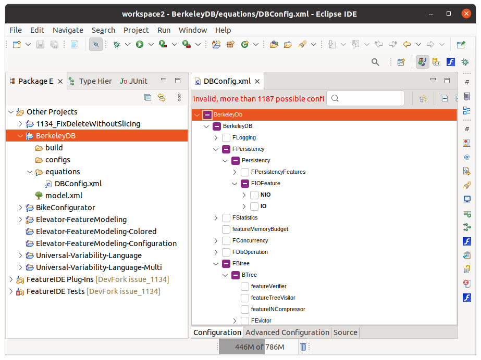The width and height of the screenshot is (481, 360).
Task: Run garbage collection with the trash button
Action: tap(303, 346)
